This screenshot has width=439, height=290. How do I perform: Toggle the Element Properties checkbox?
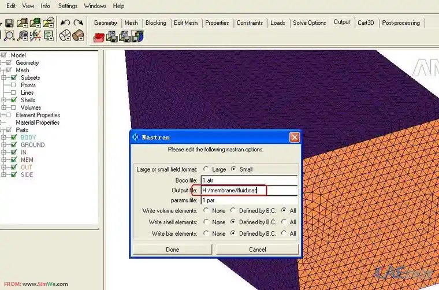tap(8, 115)
